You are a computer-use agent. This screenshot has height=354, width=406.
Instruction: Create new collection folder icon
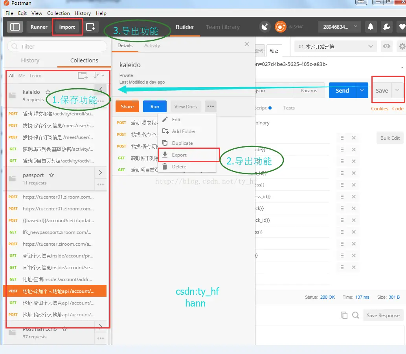coord(83,75)
